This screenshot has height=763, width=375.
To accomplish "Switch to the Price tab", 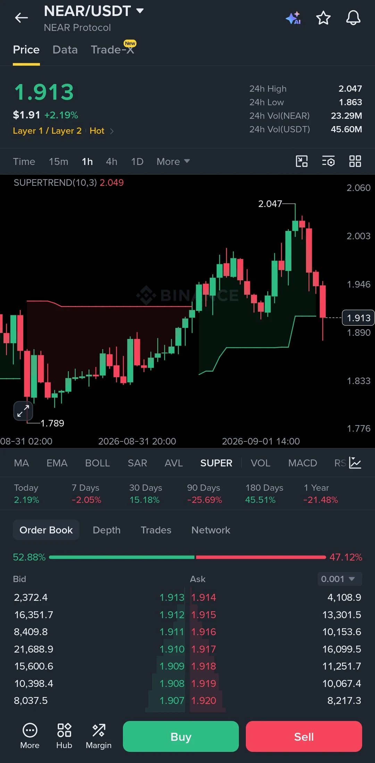I will [26, 50].
